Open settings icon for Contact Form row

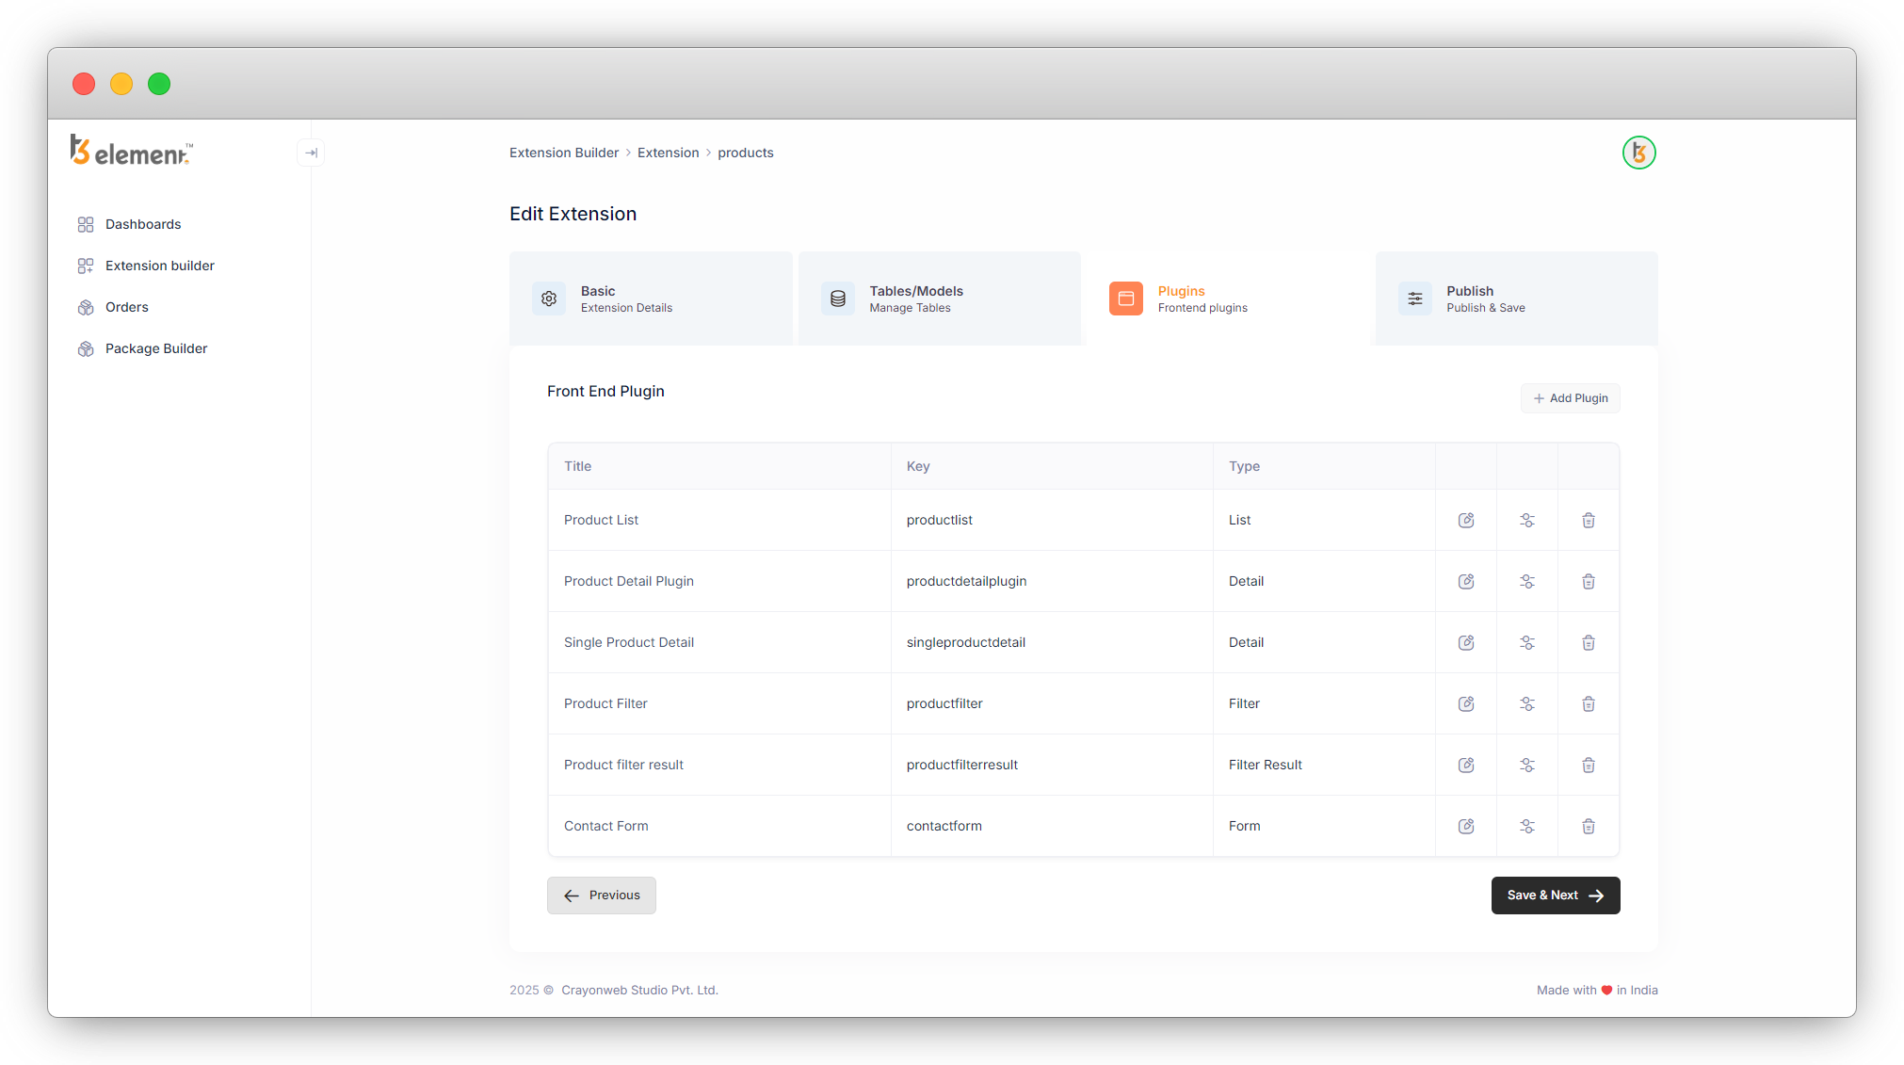[x=1527, y=826]
